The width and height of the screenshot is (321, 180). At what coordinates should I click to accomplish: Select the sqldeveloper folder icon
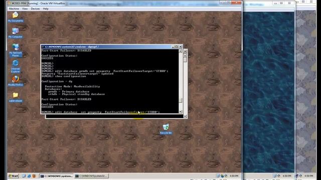click(16, 97)
